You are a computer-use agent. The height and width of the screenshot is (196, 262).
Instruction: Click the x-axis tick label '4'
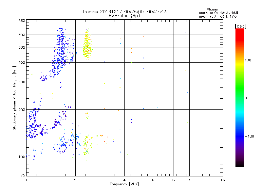click(x=124, y=180)
